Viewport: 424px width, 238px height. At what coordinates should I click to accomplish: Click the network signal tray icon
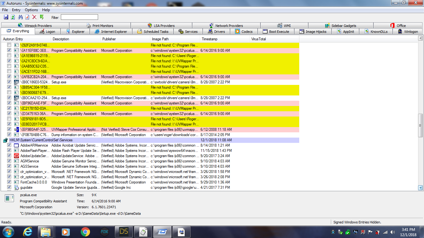(385, 232)
